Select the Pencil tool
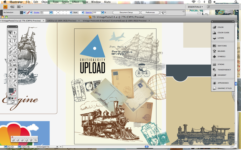 [14, 48]
